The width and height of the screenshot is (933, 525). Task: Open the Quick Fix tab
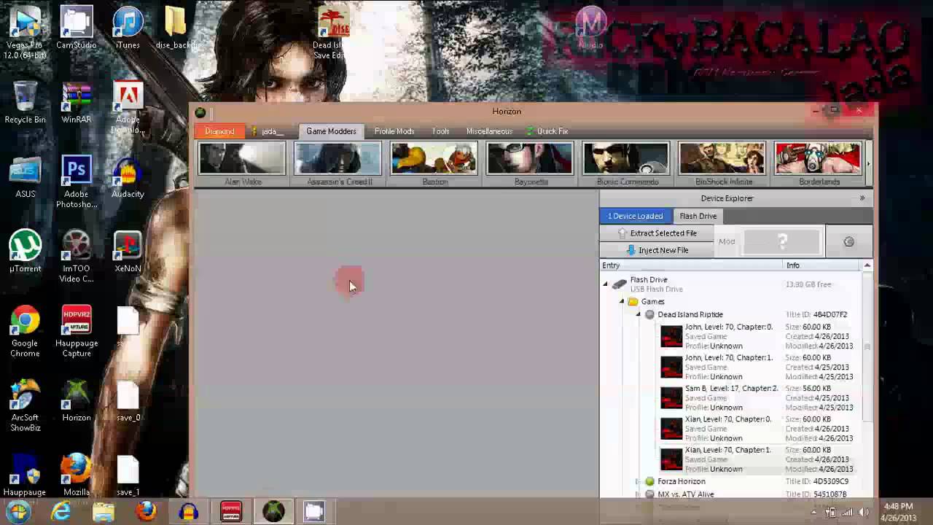[x=547, y=131]
